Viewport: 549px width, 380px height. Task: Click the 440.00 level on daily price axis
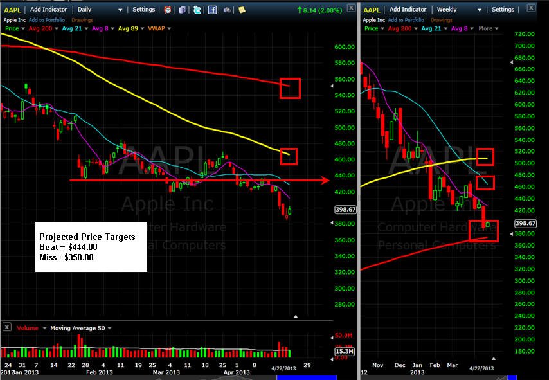click(x=345, y=176)
